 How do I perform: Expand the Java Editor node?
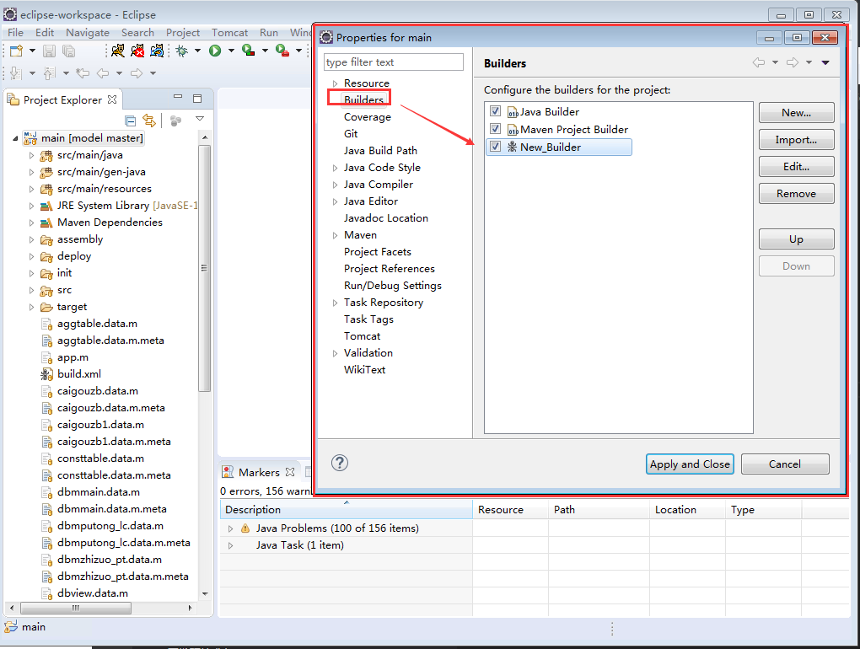[x=335, y=201]
